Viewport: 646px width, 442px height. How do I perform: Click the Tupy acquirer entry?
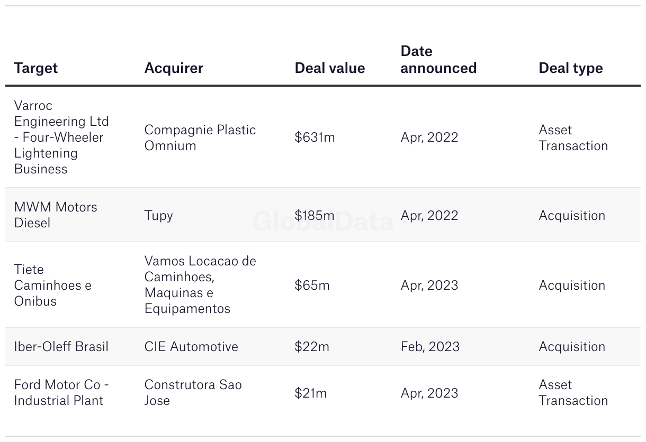159,216
